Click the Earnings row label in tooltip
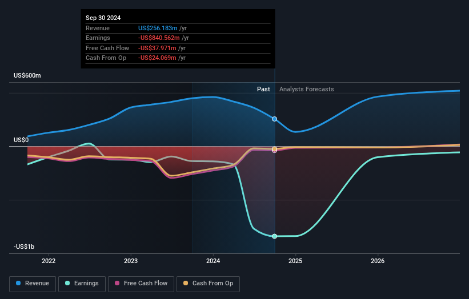 98,38
